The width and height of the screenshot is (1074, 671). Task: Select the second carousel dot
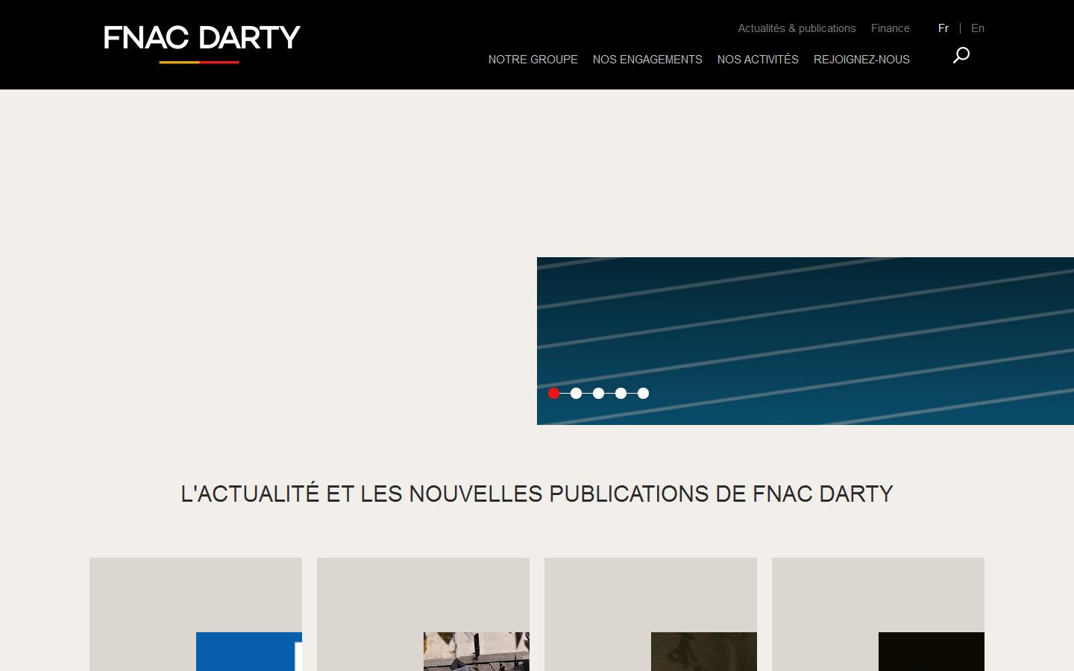576,393
